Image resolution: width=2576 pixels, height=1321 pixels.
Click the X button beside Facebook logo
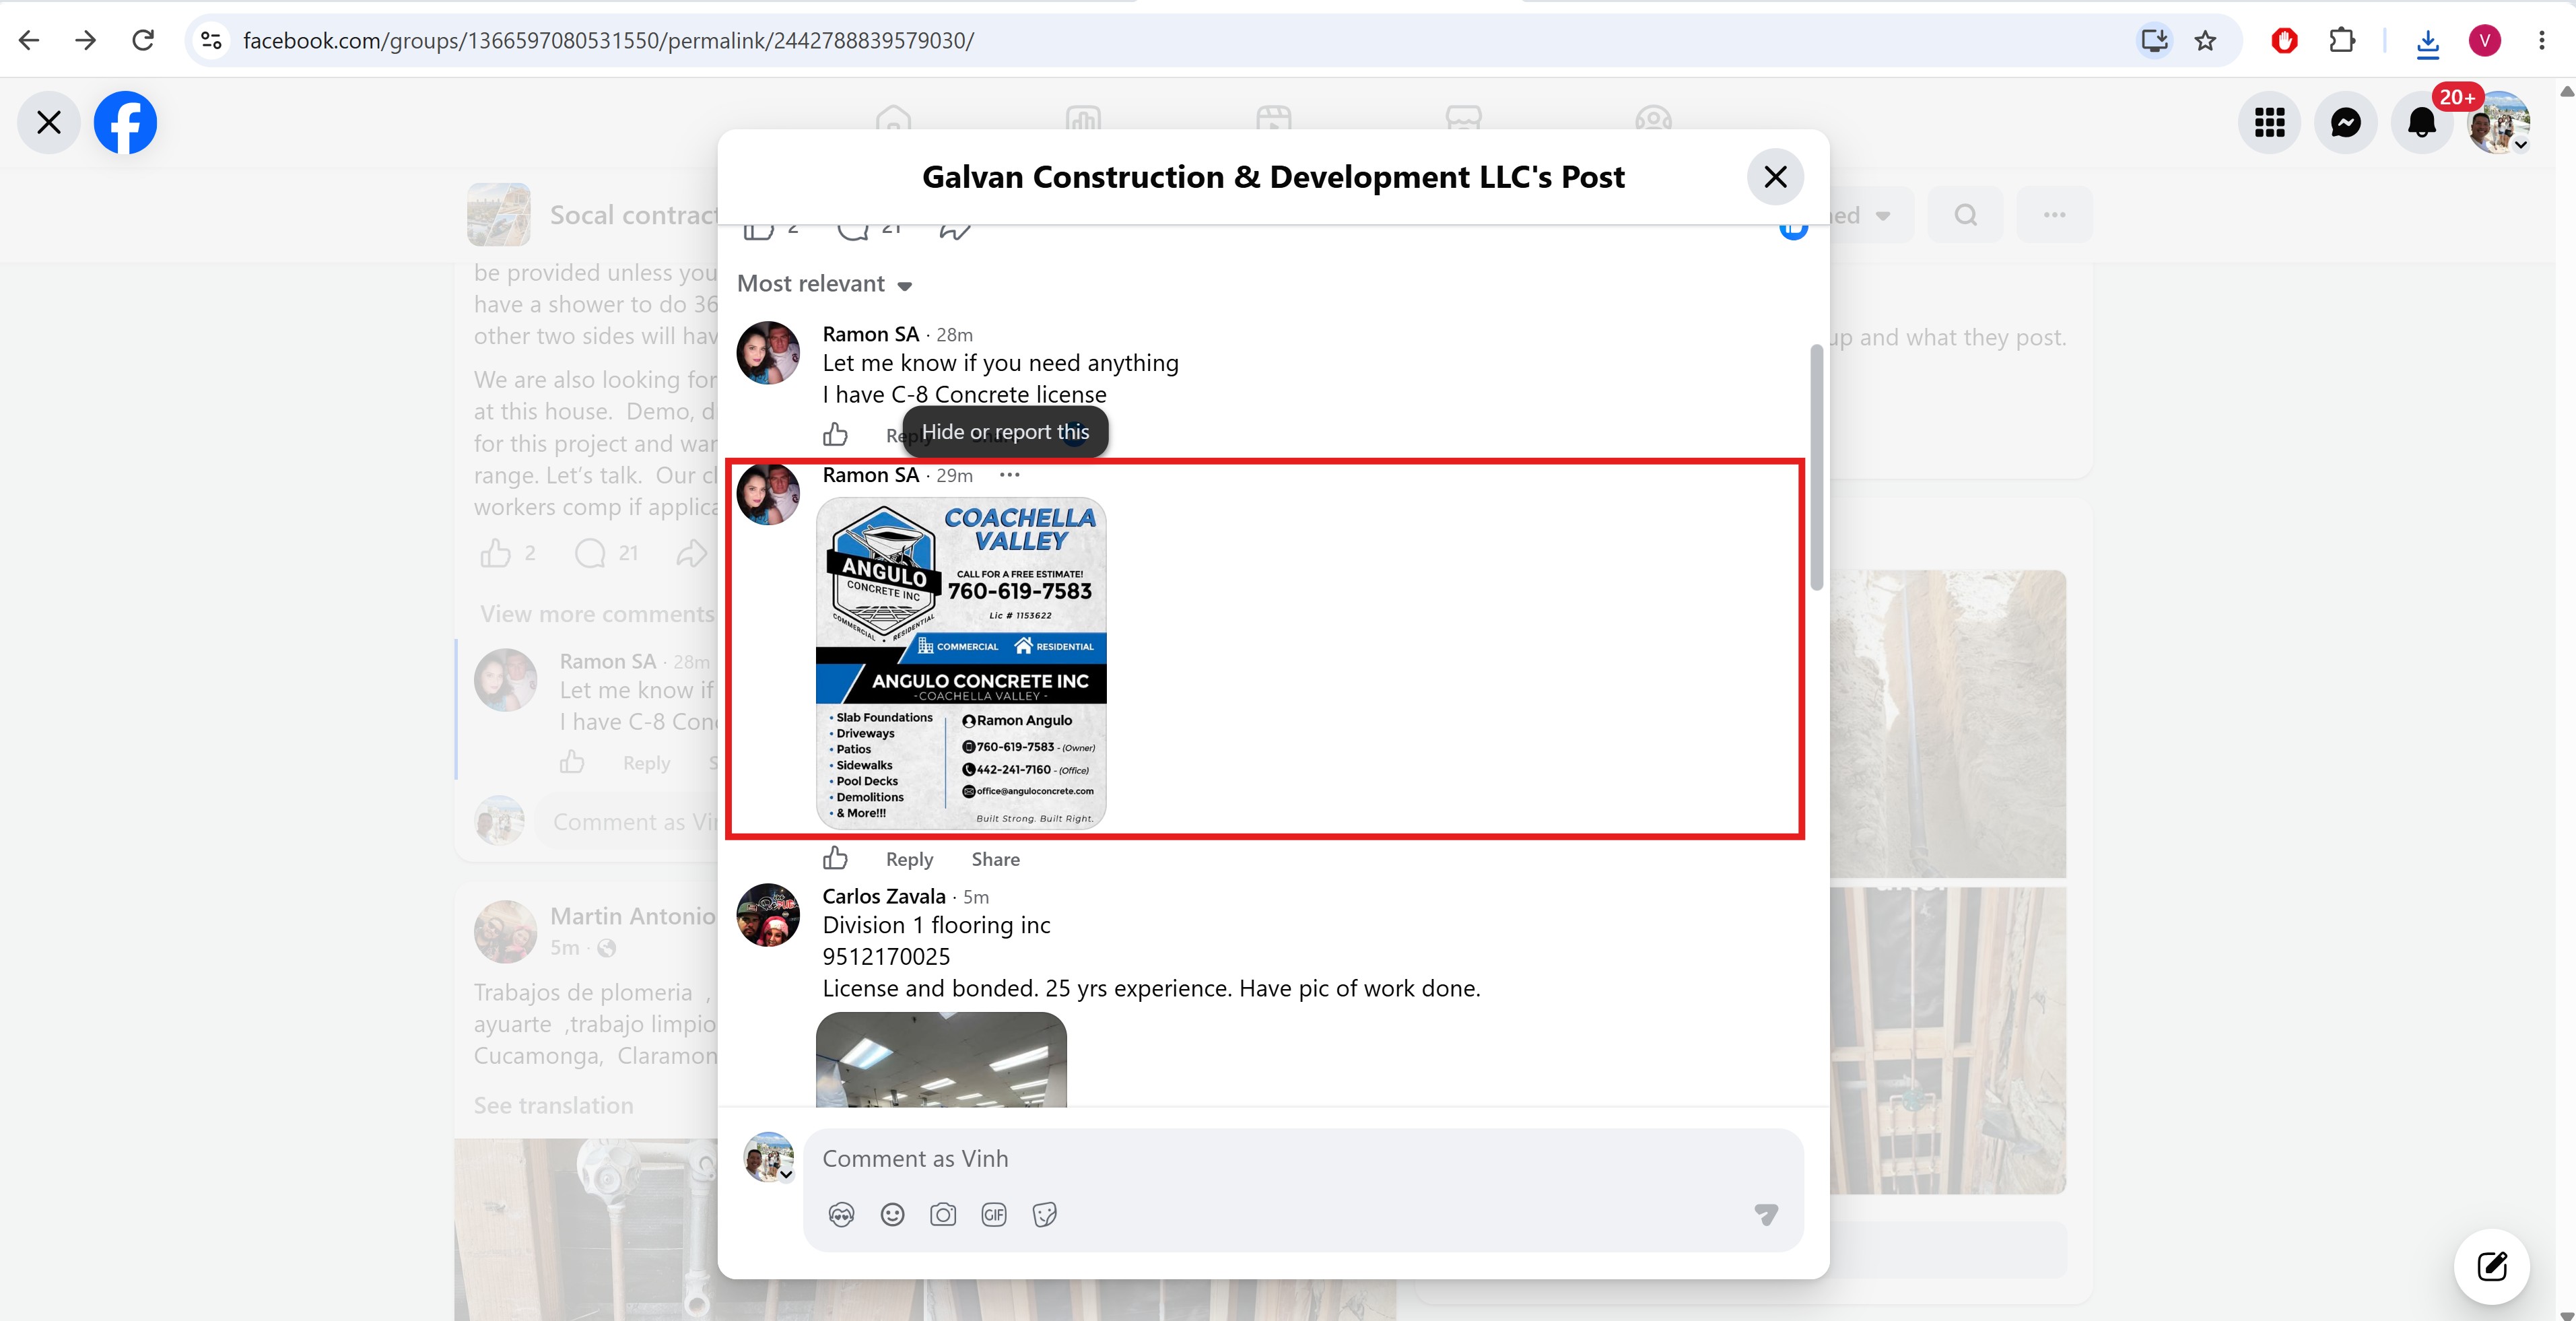coord(49,123)
